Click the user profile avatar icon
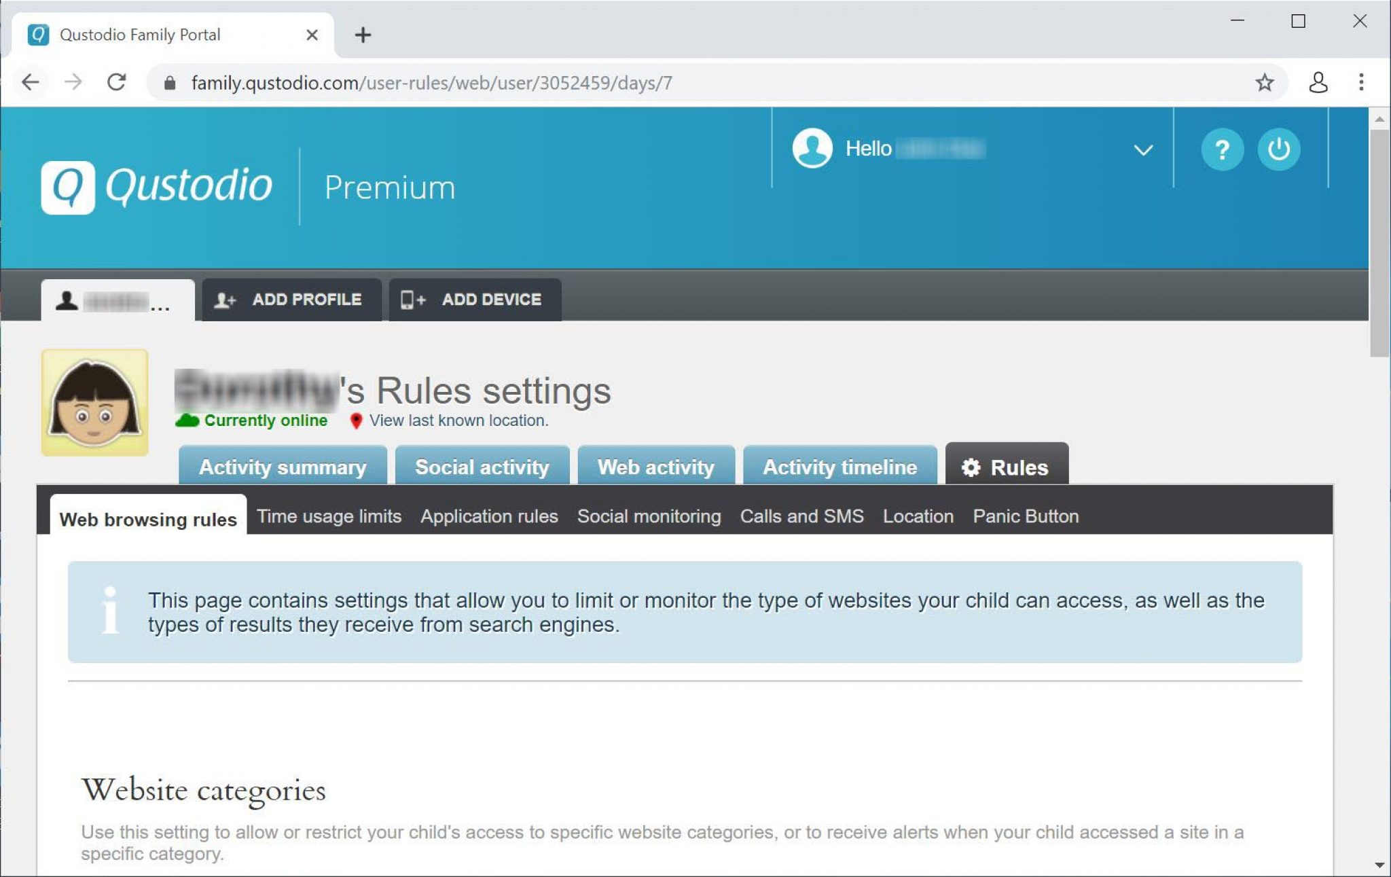The height and width of the screenshot is (877, 1391). 813,149
